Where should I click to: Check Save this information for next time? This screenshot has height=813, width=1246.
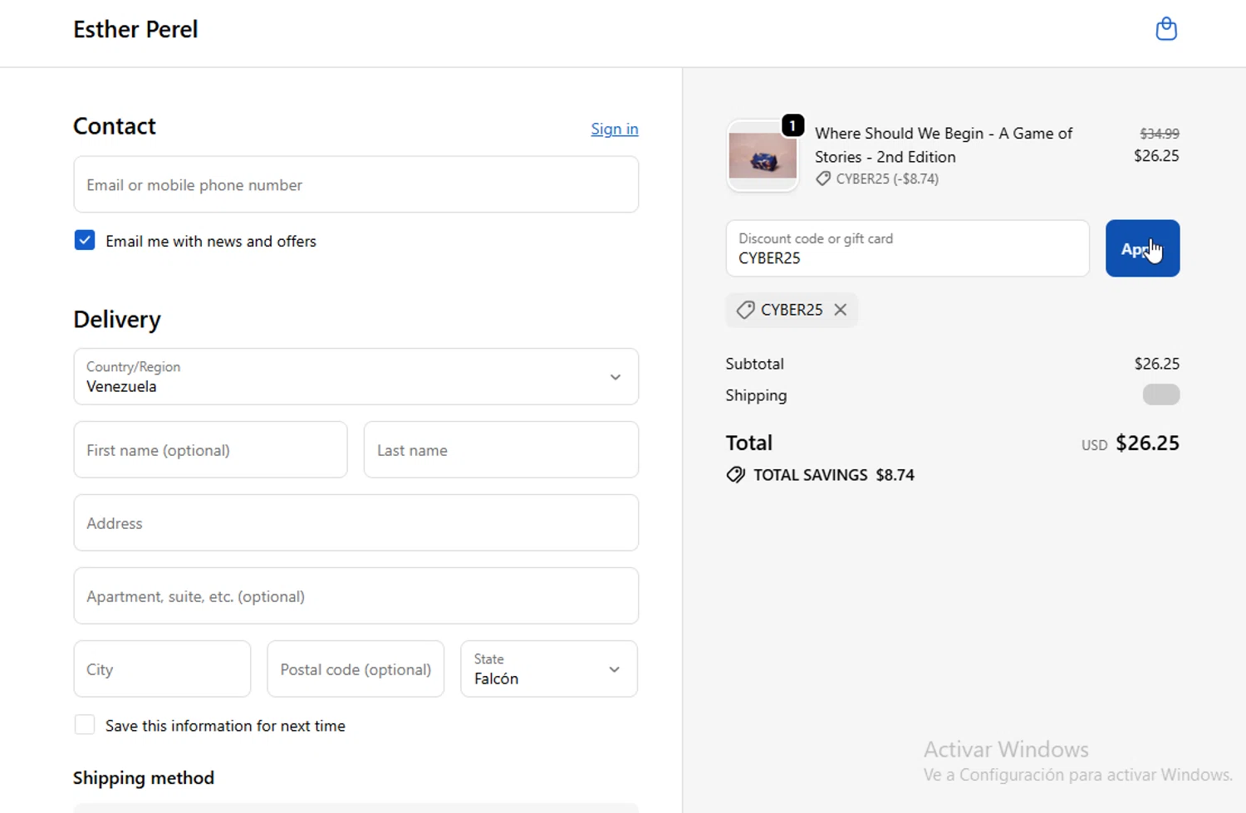(x=85, y=725)
